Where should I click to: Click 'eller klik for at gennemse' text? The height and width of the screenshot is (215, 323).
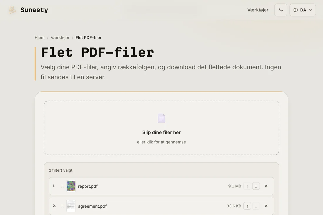161,142
